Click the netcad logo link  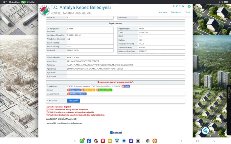point(116,133)
